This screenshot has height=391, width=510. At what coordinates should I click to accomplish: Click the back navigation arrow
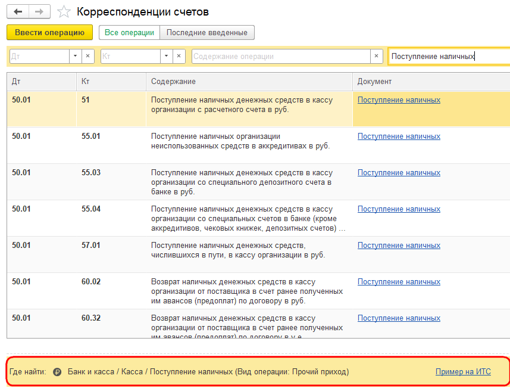[x=18, y=12]
